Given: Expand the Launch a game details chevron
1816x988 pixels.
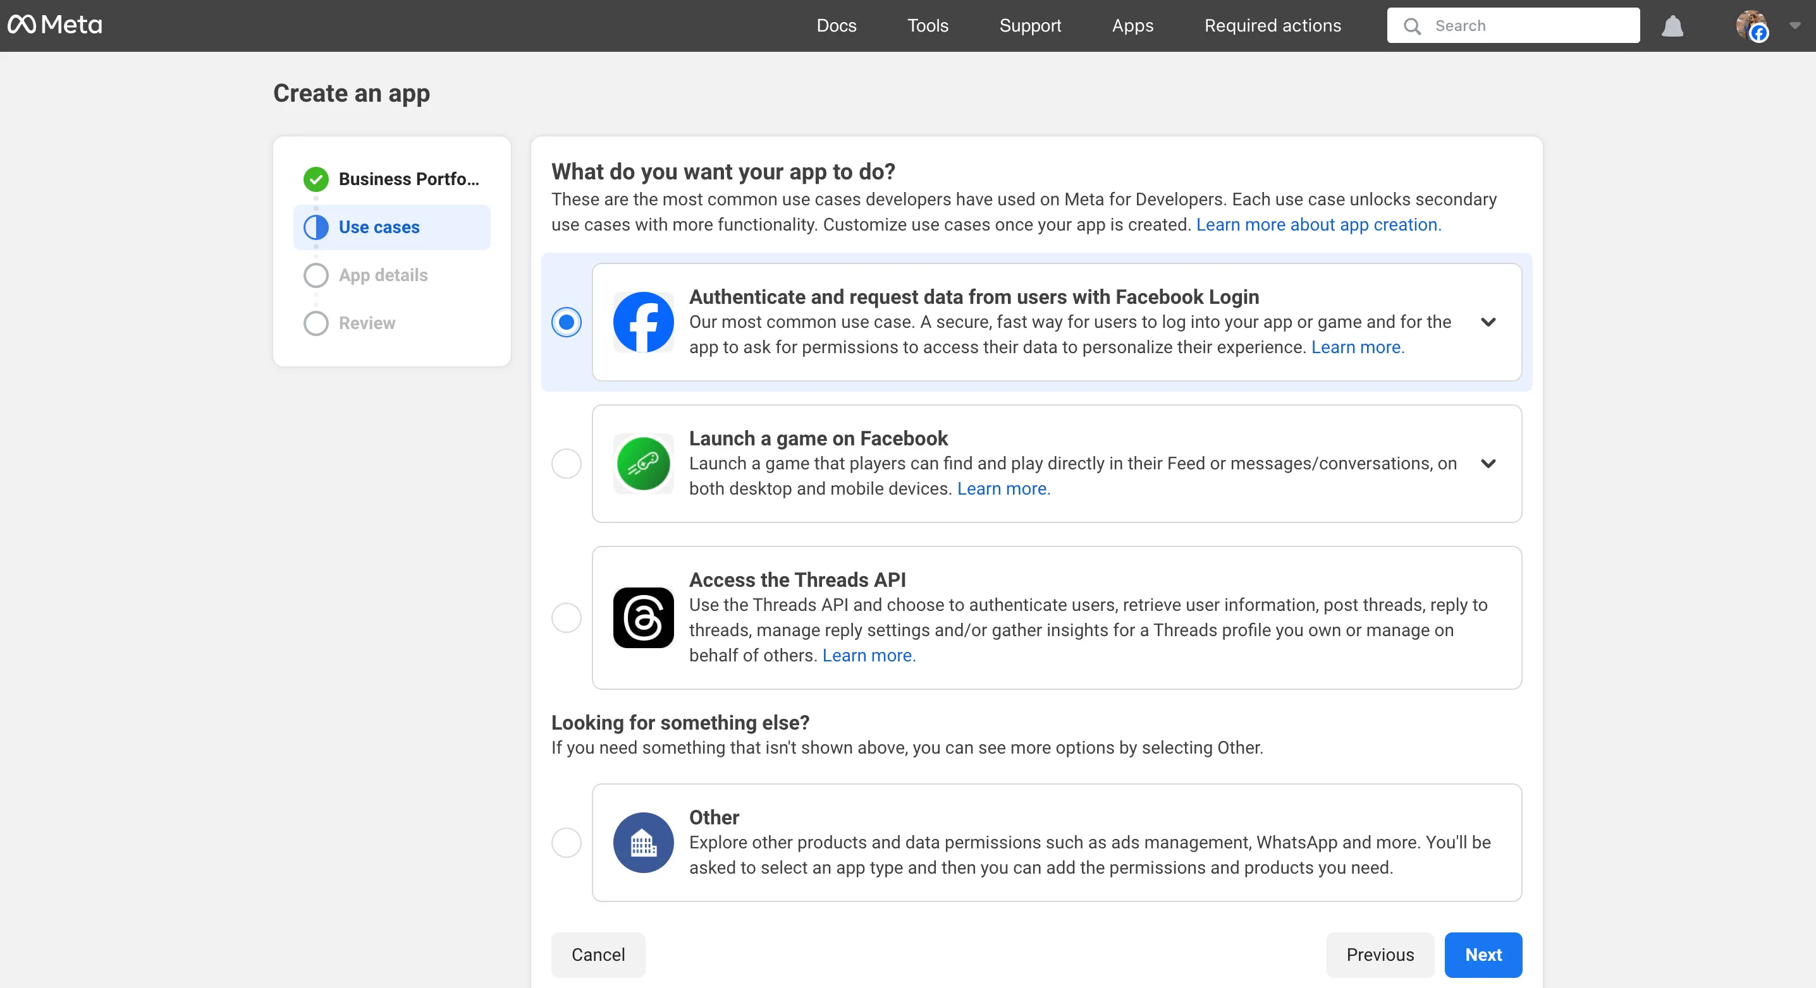Looking at the screenshot, I should [1488, 464].
